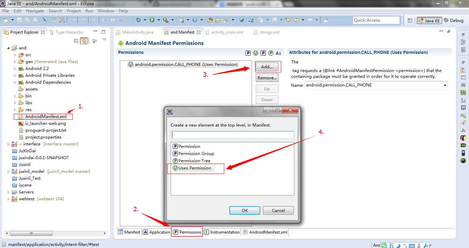Expand the gen folder
This screenshot has width=469, height=248.
[x=15, y=62]
